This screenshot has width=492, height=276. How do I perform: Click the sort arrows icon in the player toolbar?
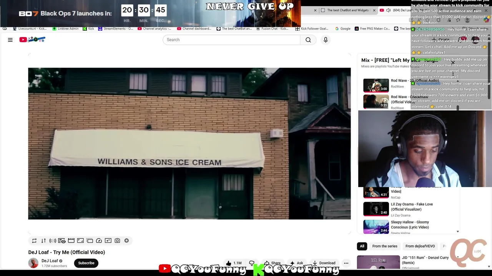pyautogui.click(x=43, y=241)
